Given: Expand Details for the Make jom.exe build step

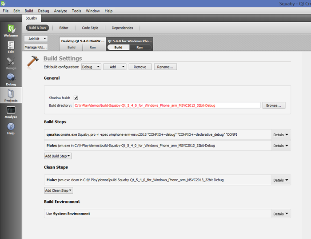Looking at the screenshot, I should [x=281, y=146].
